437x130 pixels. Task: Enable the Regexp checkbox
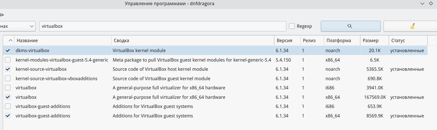point(292,26)
